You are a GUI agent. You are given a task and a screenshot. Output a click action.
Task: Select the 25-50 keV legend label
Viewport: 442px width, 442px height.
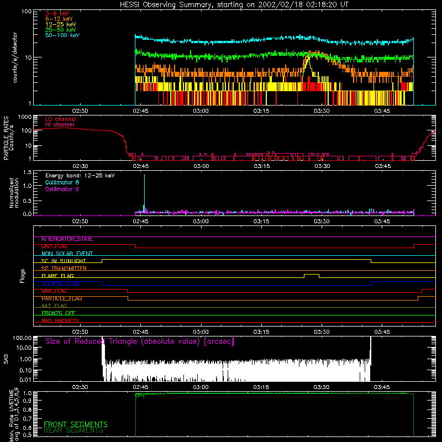[x=61, y=30]
